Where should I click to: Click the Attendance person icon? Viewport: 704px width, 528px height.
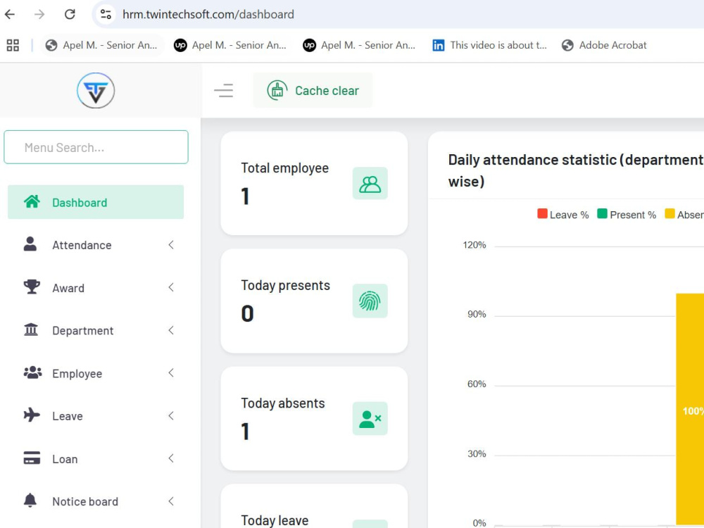pyautogui.click(x=30, y=244)
